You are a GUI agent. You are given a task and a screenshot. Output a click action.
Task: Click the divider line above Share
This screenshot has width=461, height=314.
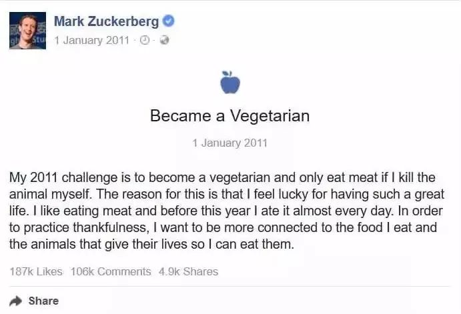point(229,287)
